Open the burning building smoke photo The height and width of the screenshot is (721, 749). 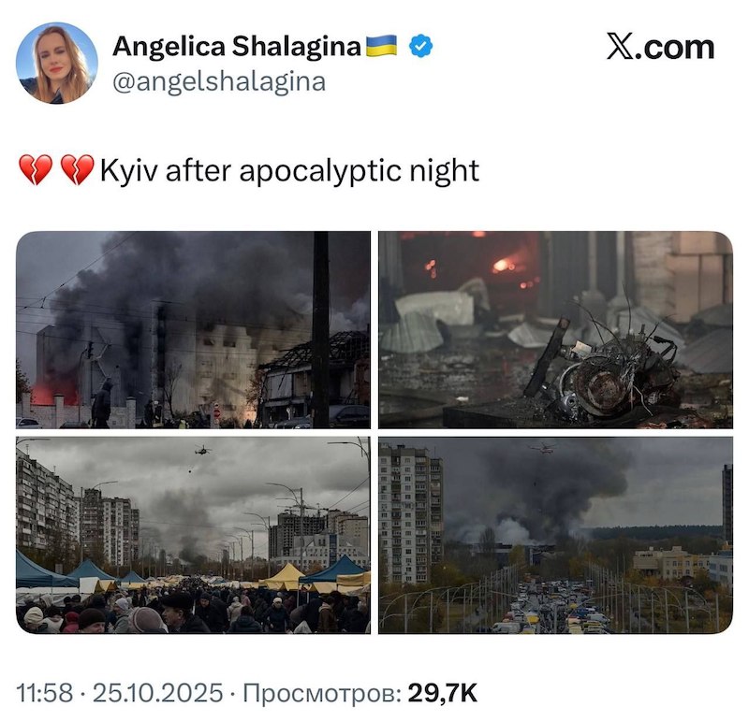click(193, 330)
